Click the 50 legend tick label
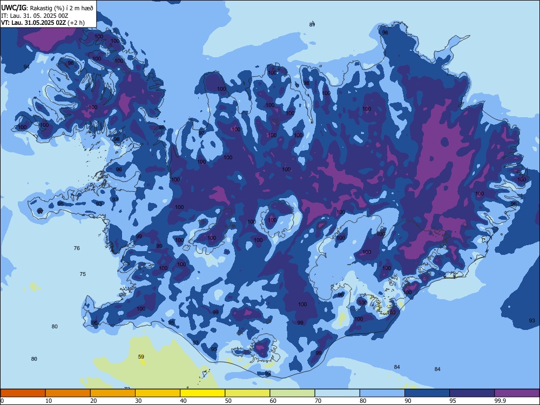 coord(228,401)
